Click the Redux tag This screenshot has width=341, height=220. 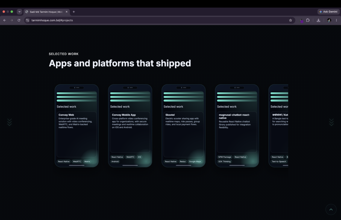click(183, 162)
